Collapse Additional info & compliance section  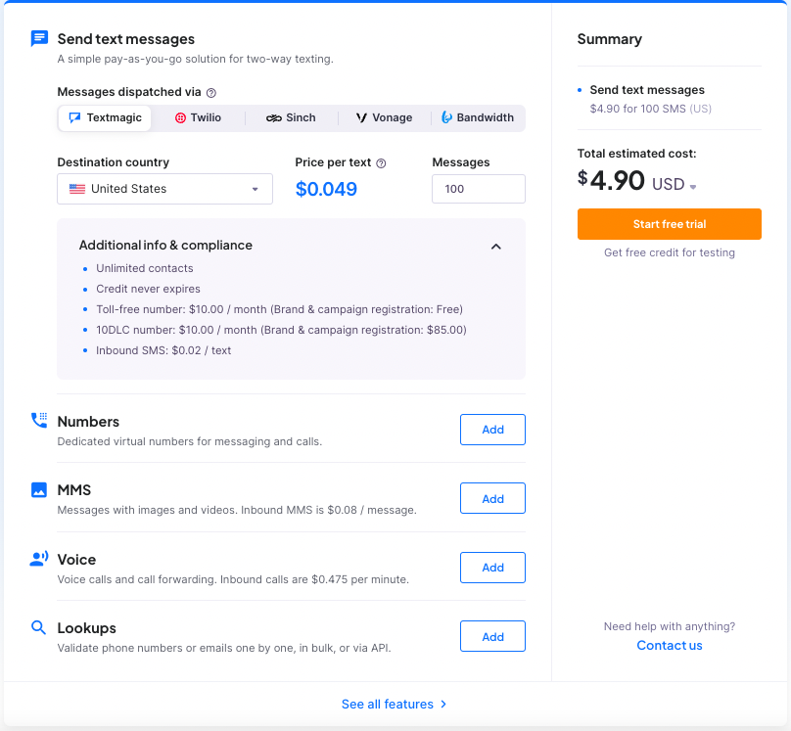pyautogui.click(x=496, y=247)
